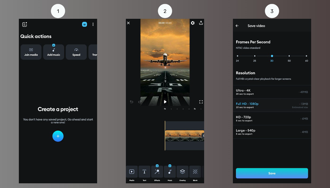Image resolution: width=330 pixels, height=188 pixels.
Task: Select Ultra 4K resolution
Action: [x=272, y=92]
